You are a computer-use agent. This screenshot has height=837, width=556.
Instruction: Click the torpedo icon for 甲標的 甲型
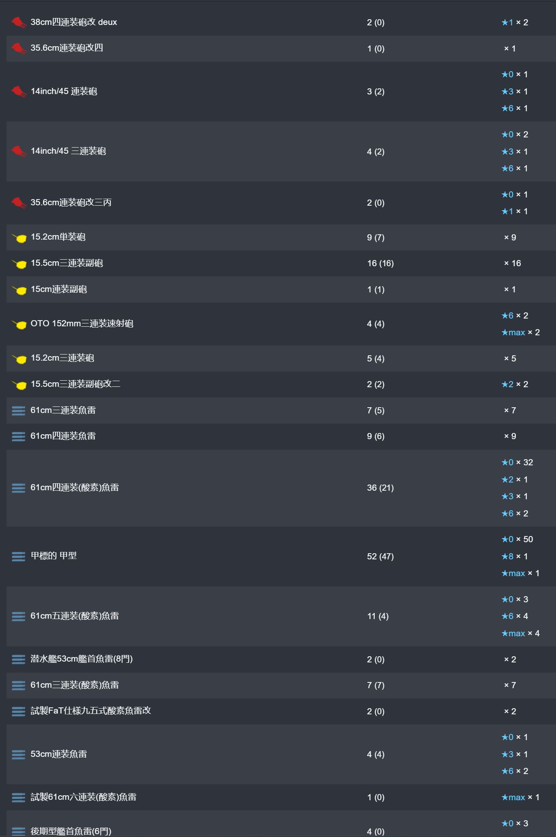[18, 557]
